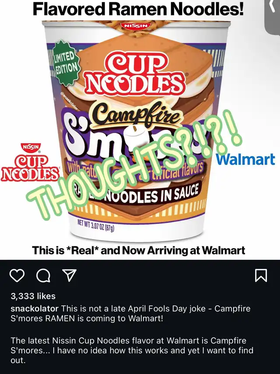Share the post via paper plane icon
The height and width of the screenshot is (374, 280).
[69, 275]
